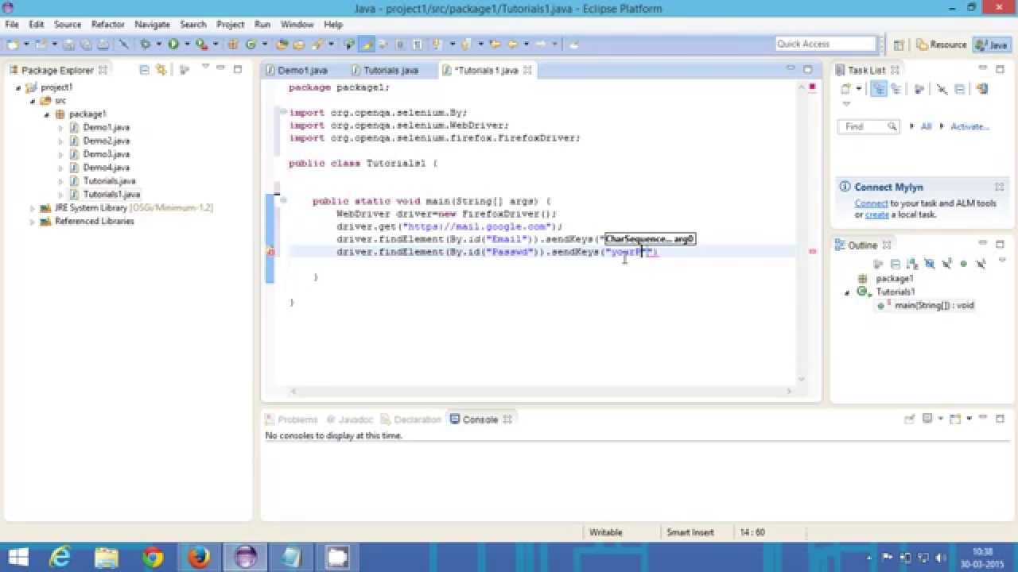Open Google Chrome from the taskbar
Viewport: 1018px width, 572px height.
[152, 557]
